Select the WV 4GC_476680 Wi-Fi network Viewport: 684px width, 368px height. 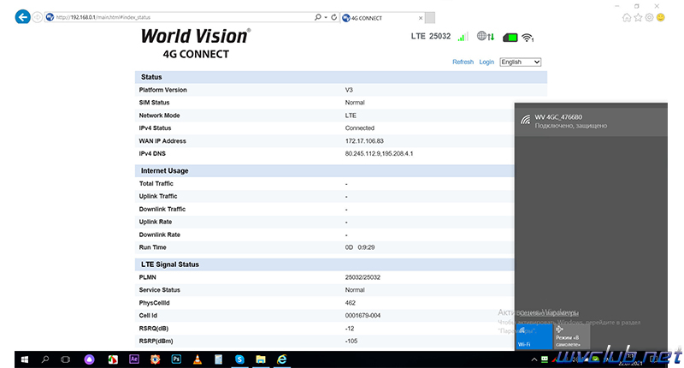[x=591, y=122]
